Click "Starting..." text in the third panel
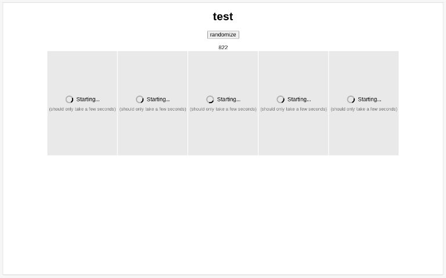Screen dimensions: 446x278 pos(228,100)
